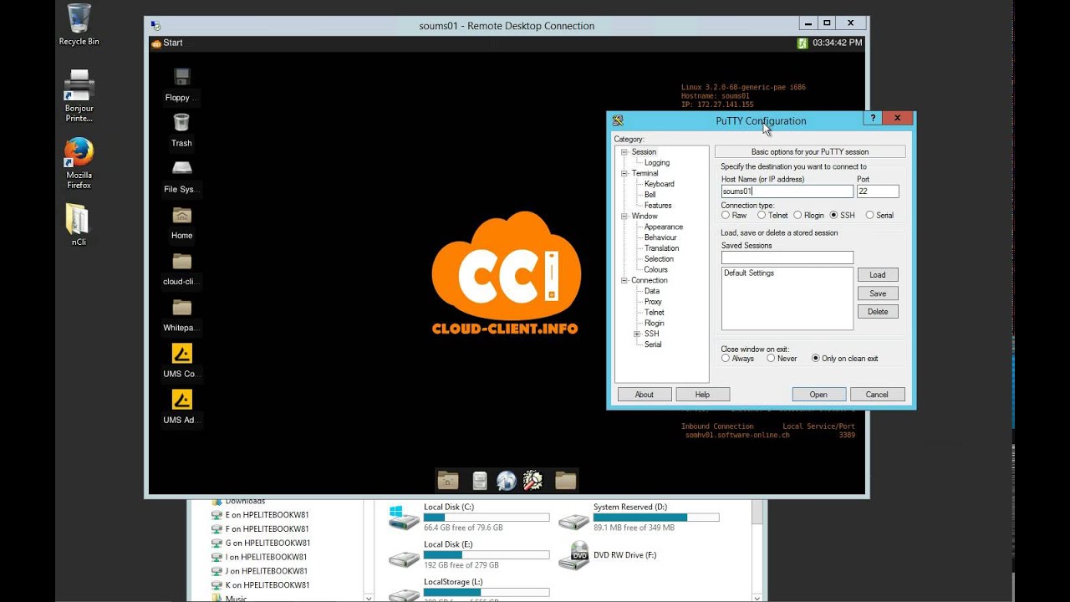1070x602 pixels.
Task: Click the Open button in PuTTY
Action: [818, 395]
